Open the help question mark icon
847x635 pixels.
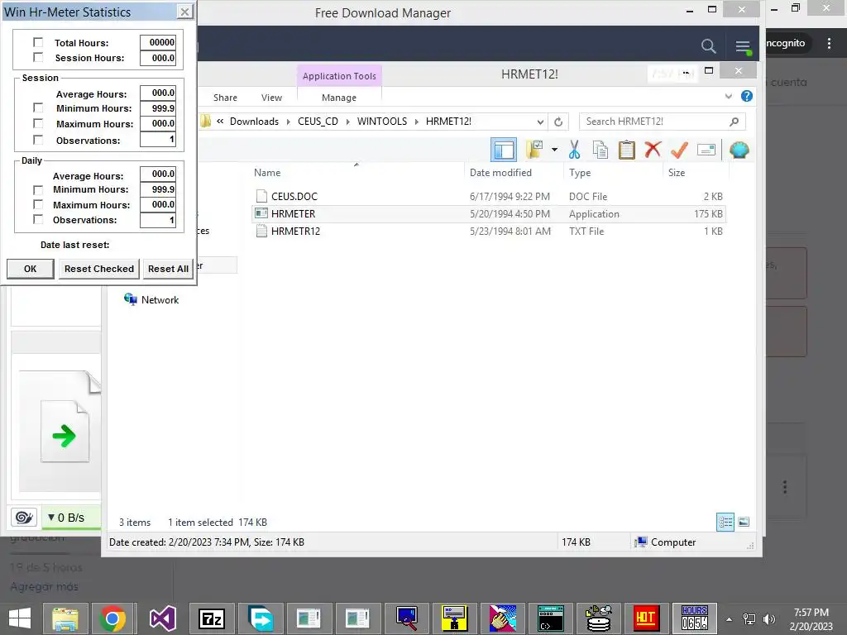pos(747,96)
